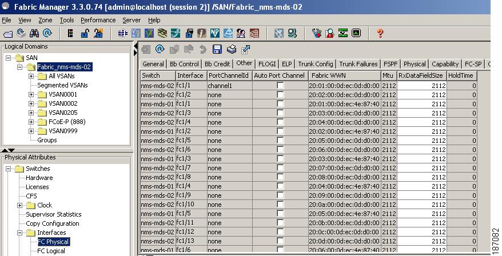
Task: Click the main toolbar refresh icon
Action: tap(47, 33)
